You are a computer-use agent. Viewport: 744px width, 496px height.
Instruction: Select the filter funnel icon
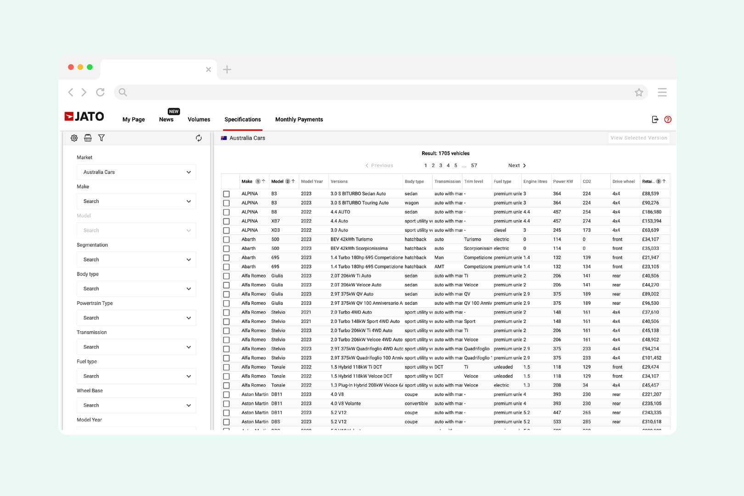[101, 138]
